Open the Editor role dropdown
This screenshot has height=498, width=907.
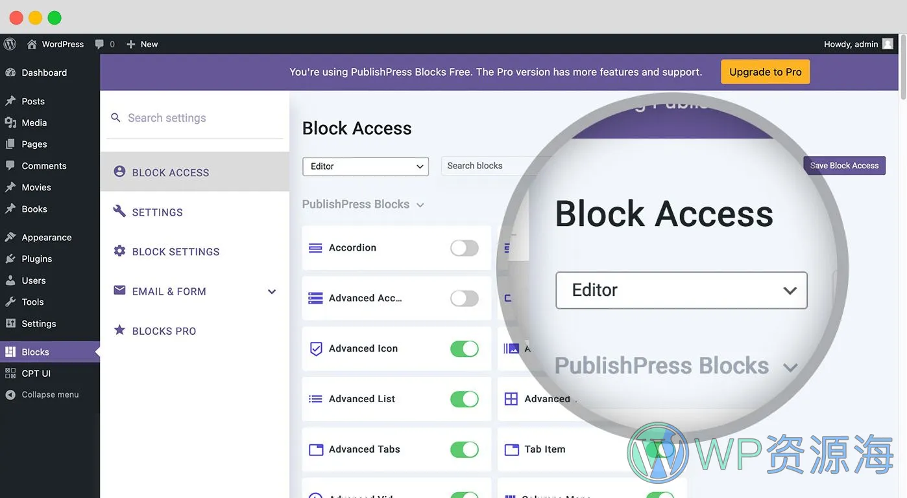(366, 166)
